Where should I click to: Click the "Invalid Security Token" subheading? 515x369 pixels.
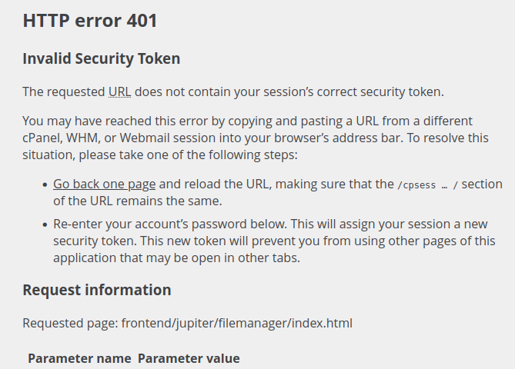point(101,58)
